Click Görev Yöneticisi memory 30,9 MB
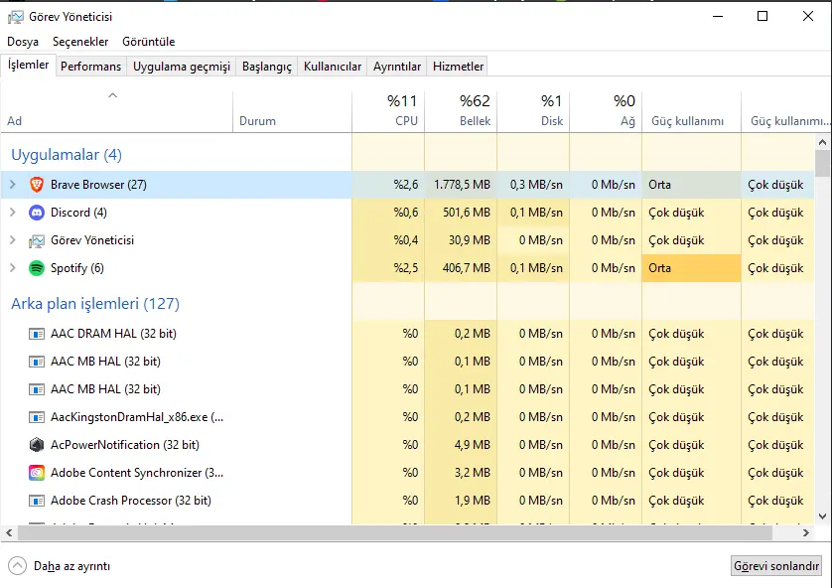Screen dimensions: 832x588 click(x=469, y=240)
